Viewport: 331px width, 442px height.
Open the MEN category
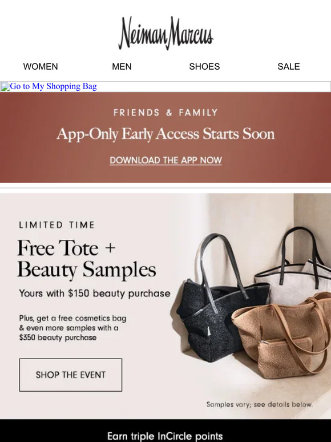click(x=122, y=66)
